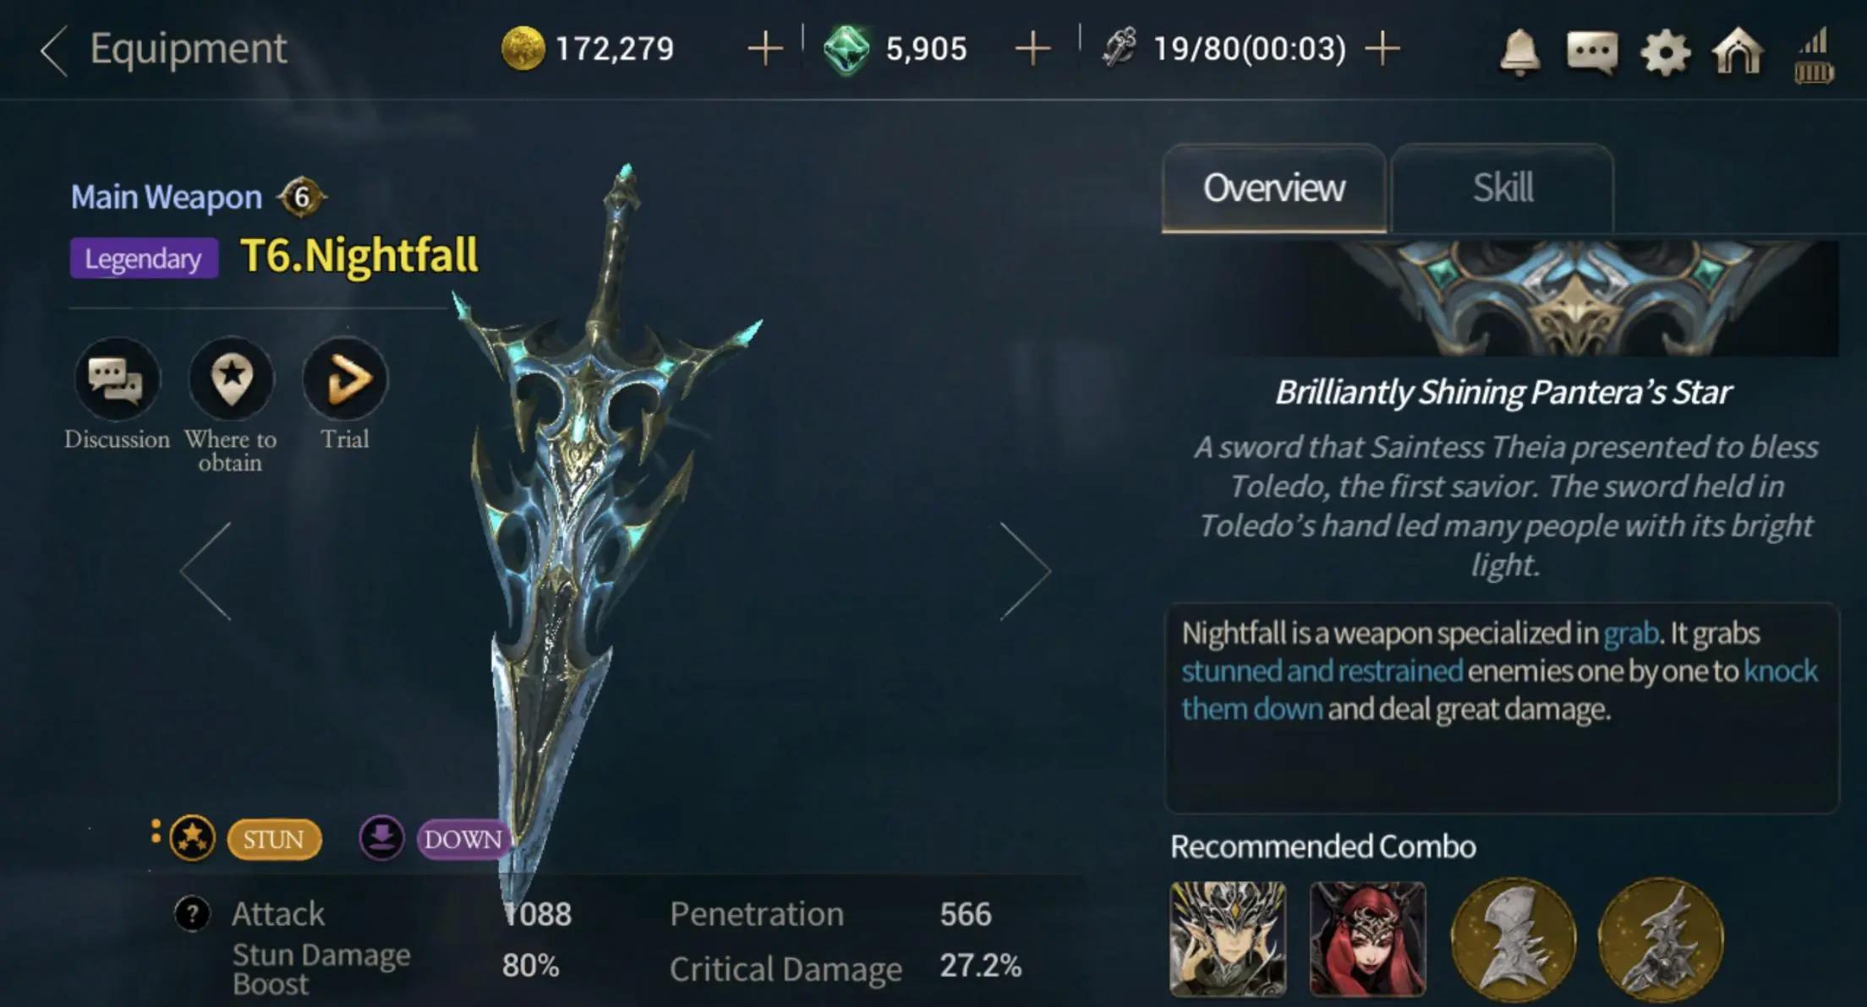This screenshot has width=1867, height=1007.
Task: Tap the attack stat question mark icon
Action: tap(192, 913)
